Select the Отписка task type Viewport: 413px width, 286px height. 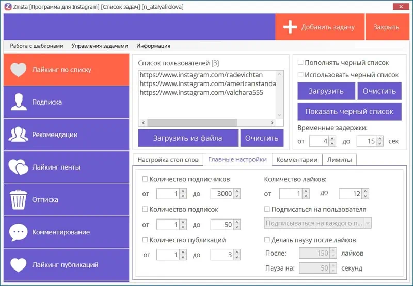(67, 200)
